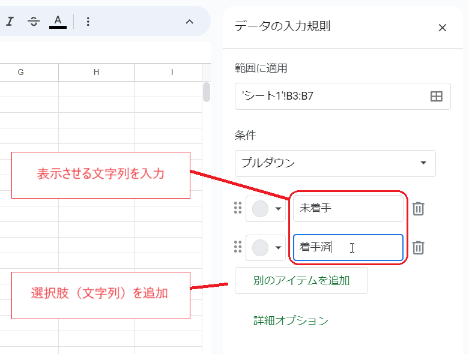Apply strikethrough formatting
Screen dimensions: 469x354
34,22
